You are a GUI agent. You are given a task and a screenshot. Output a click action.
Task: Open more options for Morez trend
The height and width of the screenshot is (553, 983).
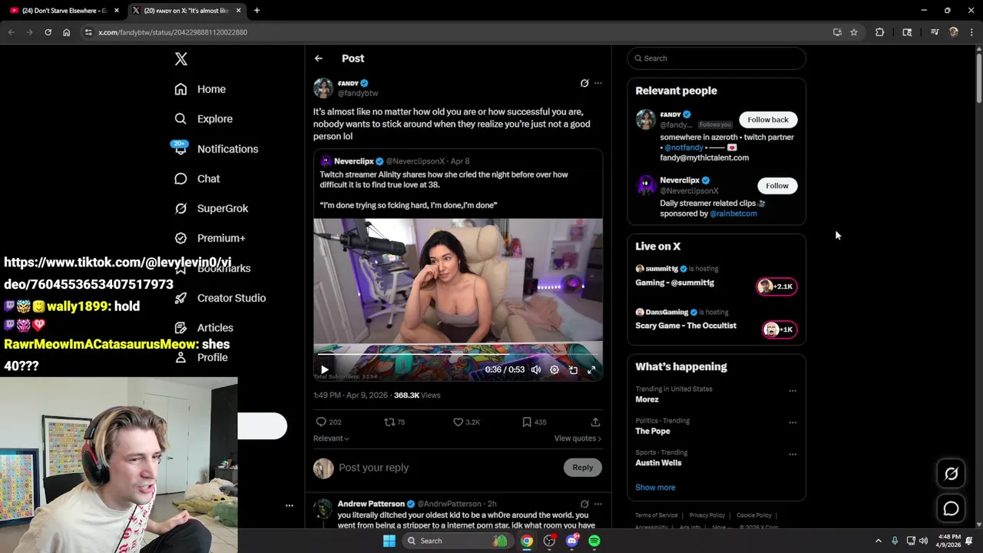coord(793,391)
